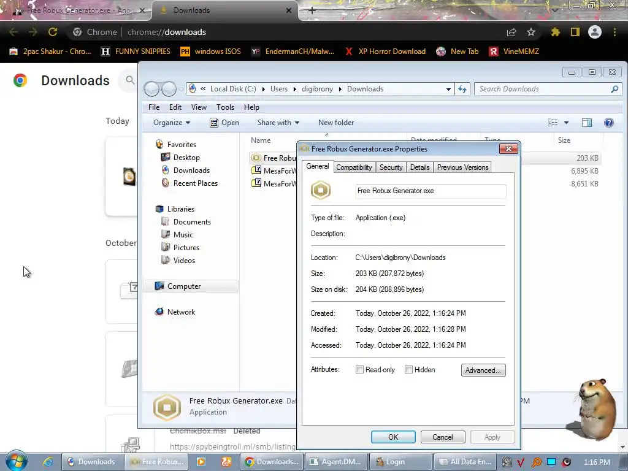Toggle Chrome side panel icon
628x471 pixels.
pyautogui.click(x=575, y=32)
